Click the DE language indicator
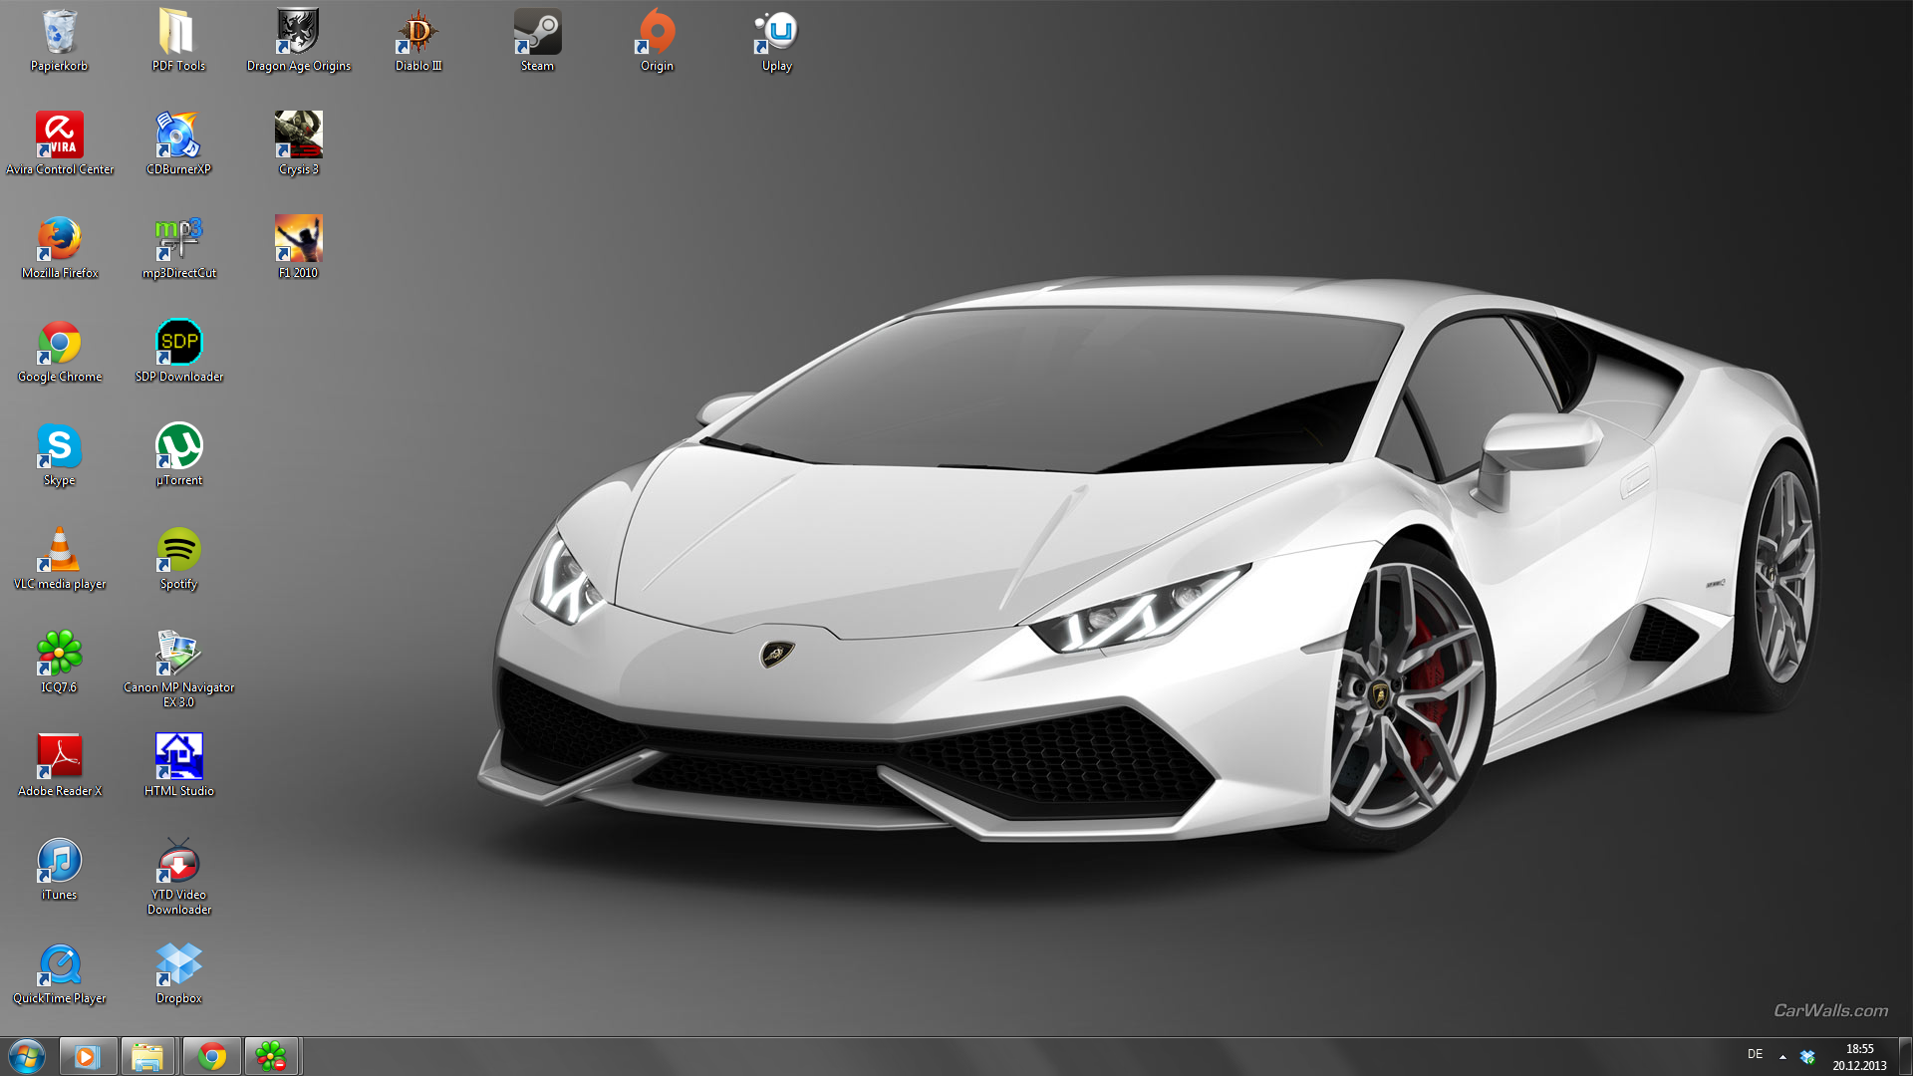1913x1076 pixels. click(x=1755, y=1054)
